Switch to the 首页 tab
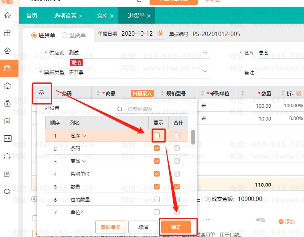 (x=32, y=16)
